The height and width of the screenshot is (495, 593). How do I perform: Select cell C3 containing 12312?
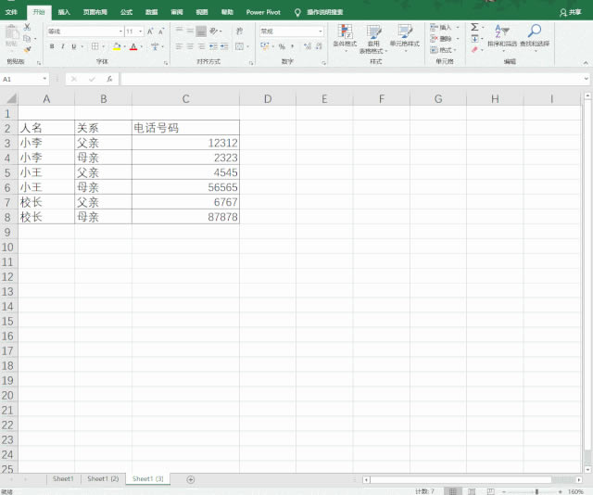(x=185, y=143)
